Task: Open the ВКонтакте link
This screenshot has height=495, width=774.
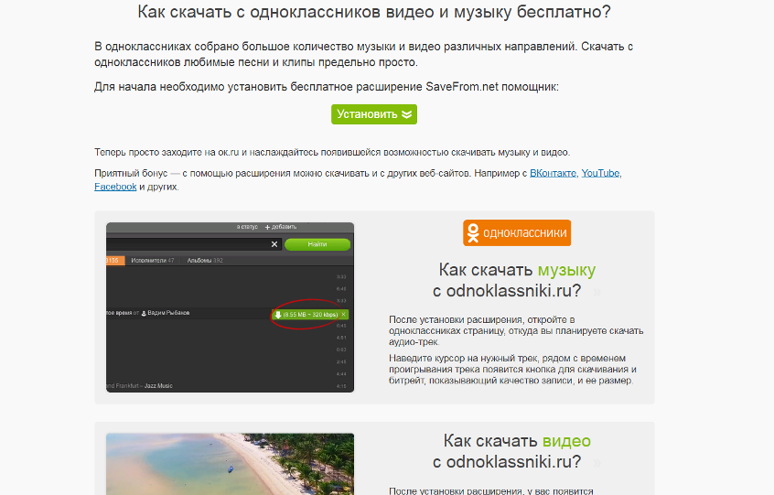Action: (x=553, y=173)
